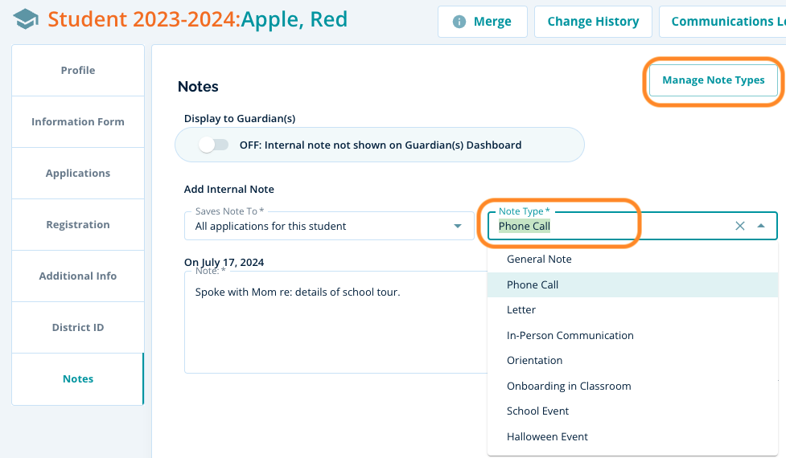Switch to the Information Form tab
The height and width of the screenshot is (458, 786).
point(78,122)
